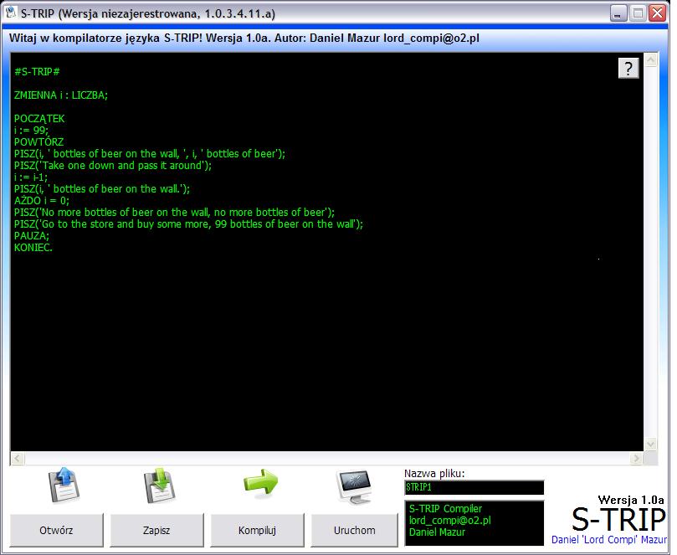Click the floppy disk icon with blue arrow
This screenshot has height=555, width=677.
(x=64, y=485)
